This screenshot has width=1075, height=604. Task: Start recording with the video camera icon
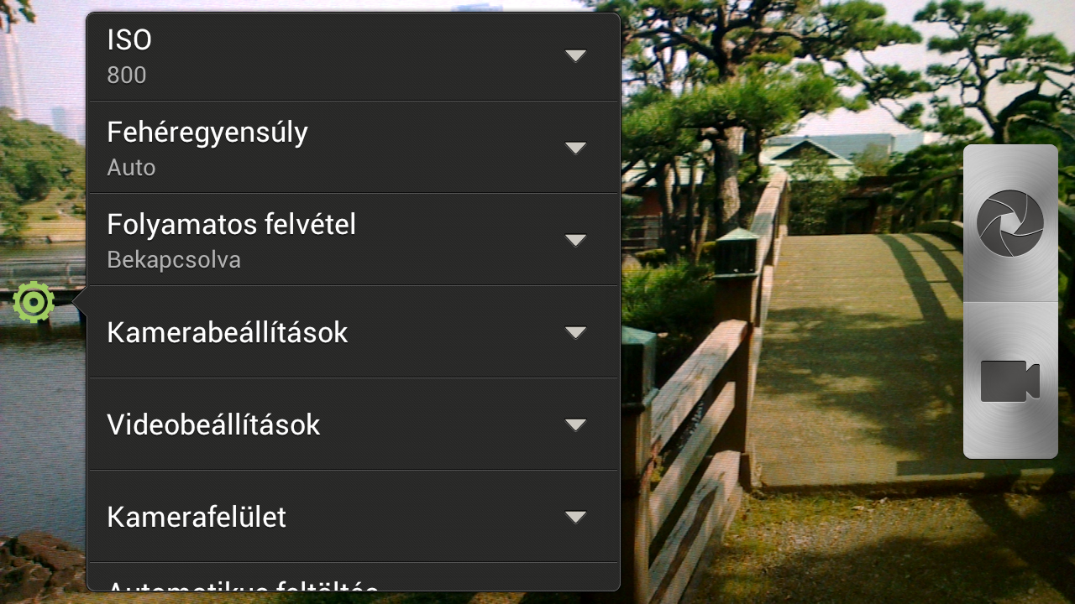(x=1010, y=381)
